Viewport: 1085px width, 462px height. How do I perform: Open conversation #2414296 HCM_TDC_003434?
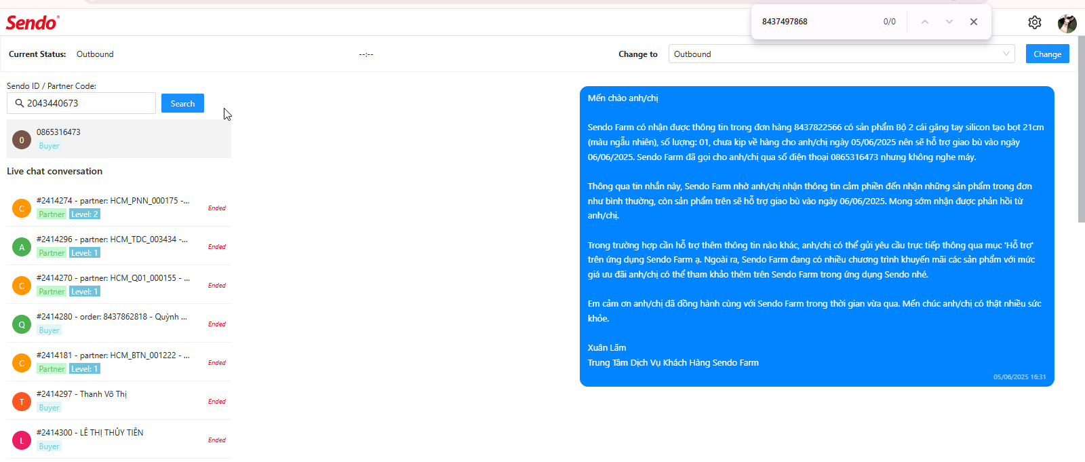point(119,246)
